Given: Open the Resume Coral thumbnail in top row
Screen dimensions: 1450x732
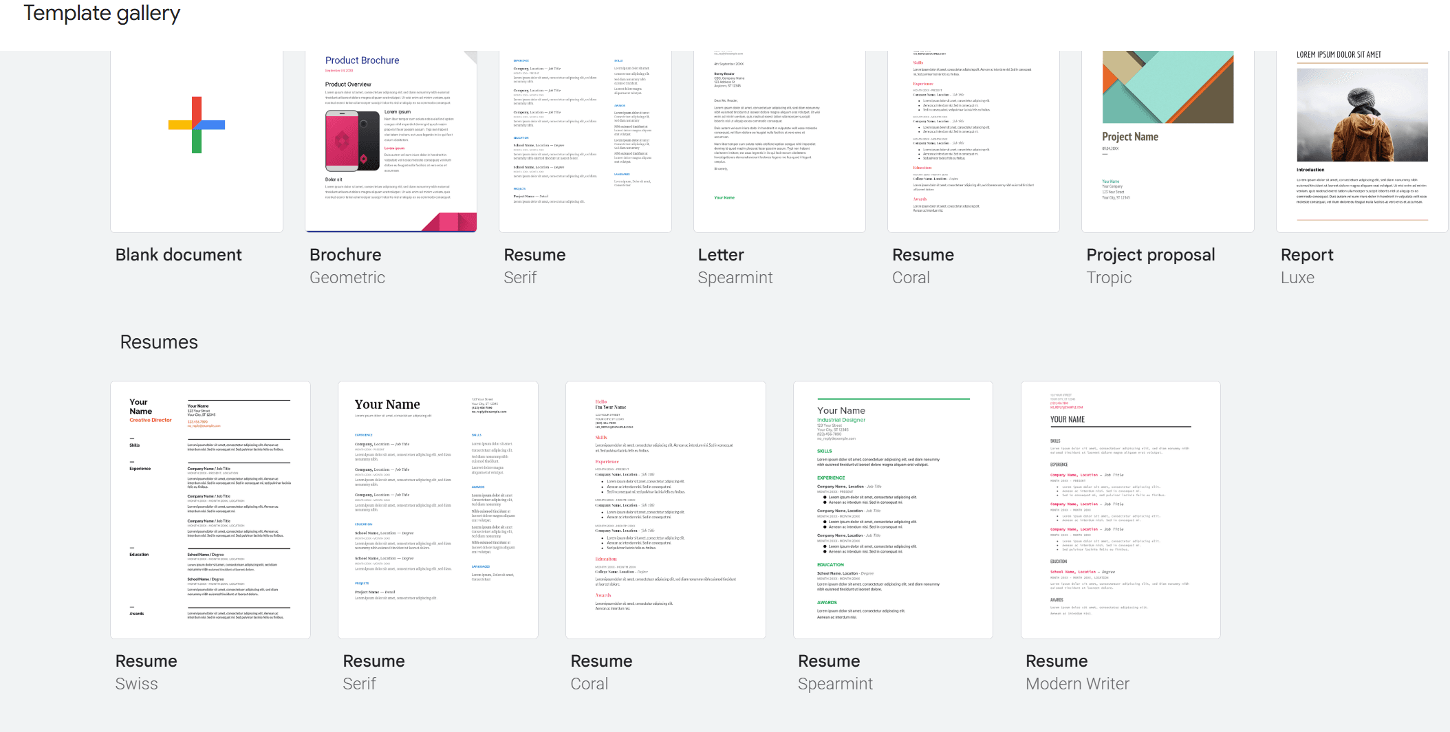Looking at the screenshot, I should point(973,142).
